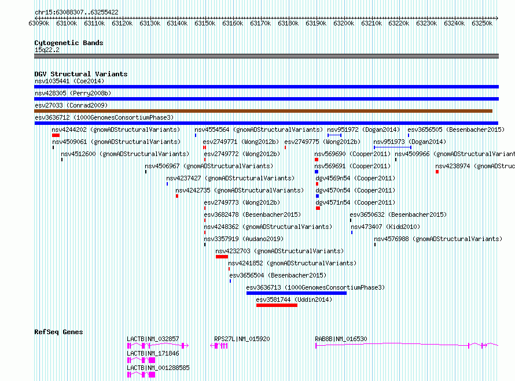
Task: Click nsv473407 (Kidd2010) label
Action: pos(385,227)
